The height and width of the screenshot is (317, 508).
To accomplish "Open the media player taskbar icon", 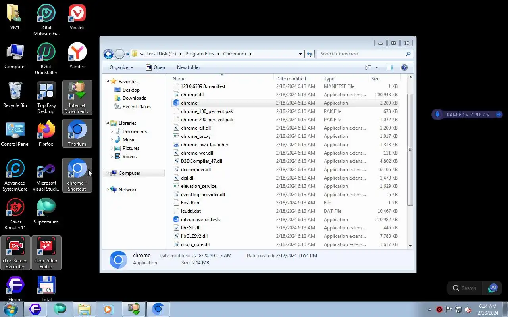I will [108, 309].
